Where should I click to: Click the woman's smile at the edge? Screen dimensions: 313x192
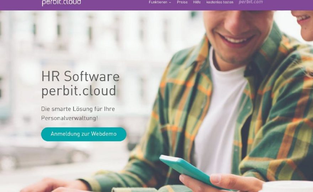[303, 19]
